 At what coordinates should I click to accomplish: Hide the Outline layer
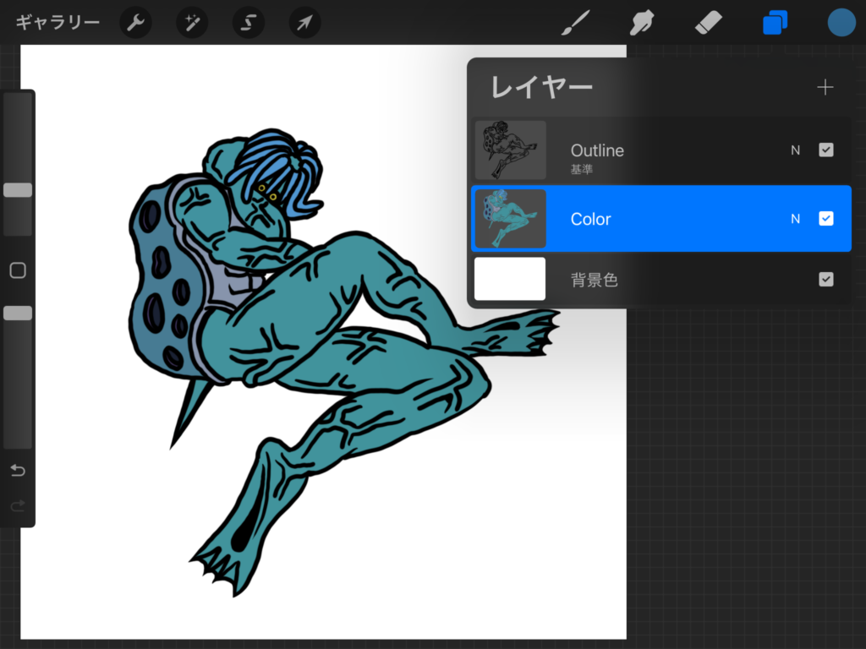pos(826,150)
